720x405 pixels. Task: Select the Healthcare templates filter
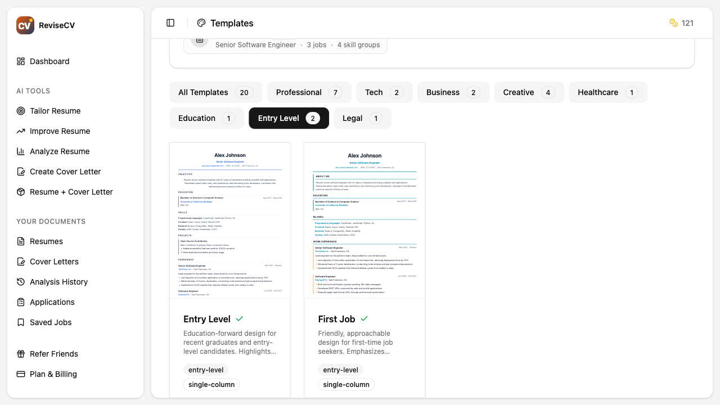coord(607,92)
